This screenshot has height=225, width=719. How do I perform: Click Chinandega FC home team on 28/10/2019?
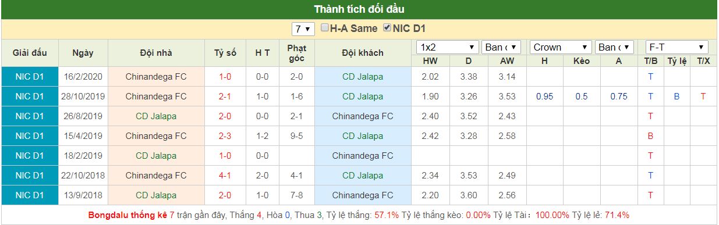pyautogui.click(x=156, y=97)
